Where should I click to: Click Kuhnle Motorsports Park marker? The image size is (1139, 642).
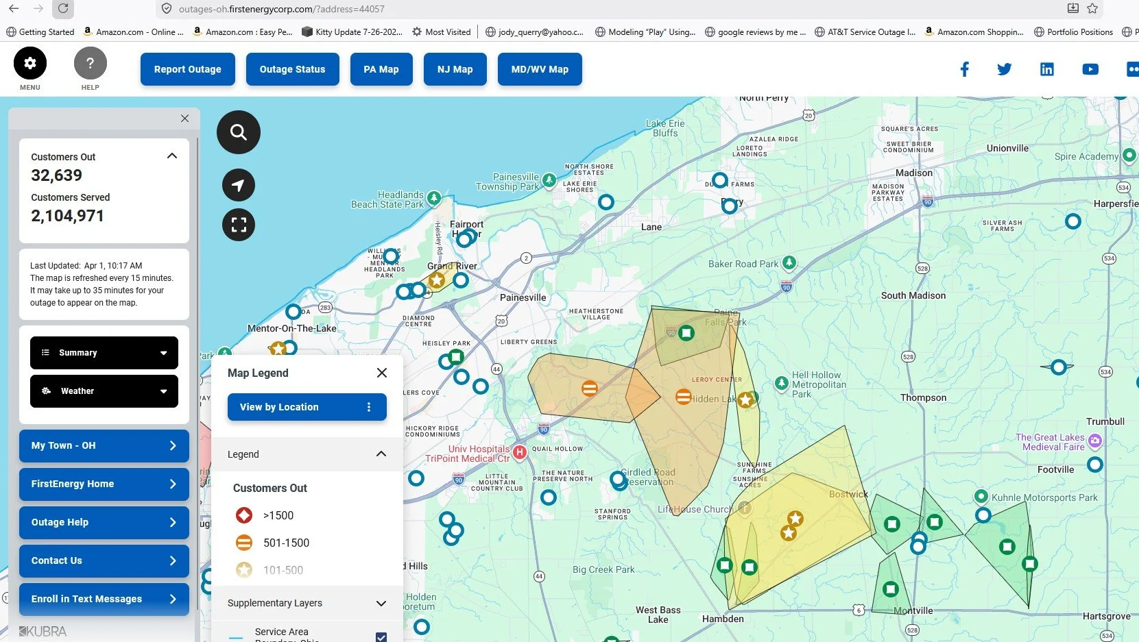[981, 496]
